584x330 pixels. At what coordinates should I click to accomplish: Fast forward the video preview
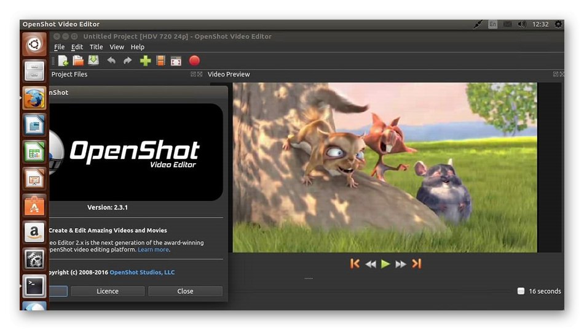[x=401, y=264]
